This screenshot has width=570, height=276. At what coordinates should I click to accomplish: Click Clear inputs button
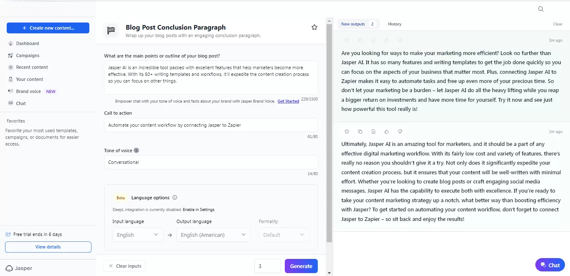(125, 266)
